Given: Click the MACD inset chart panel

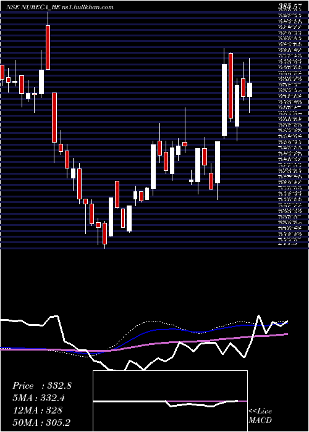Looking at the screenshot, I should point(170,401).
